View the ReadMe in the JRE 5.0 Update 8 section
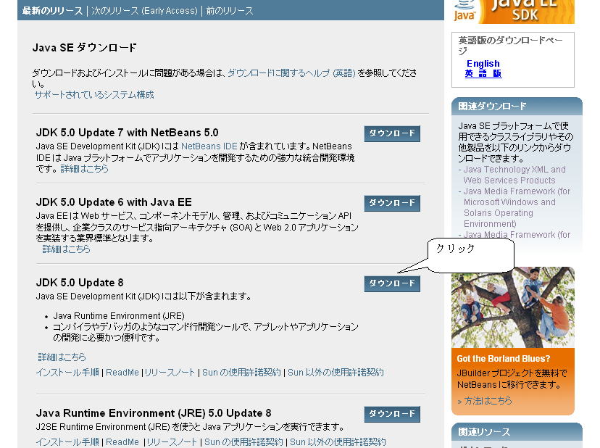 point(122,442)
